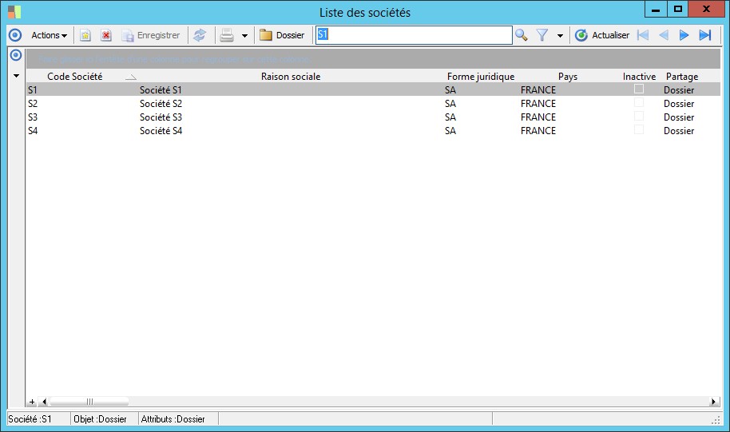Screen dimensions: 730x432
Task: Click the FRANCE cell in row S4
Action: pyautogui.click(x=538, y=130)
